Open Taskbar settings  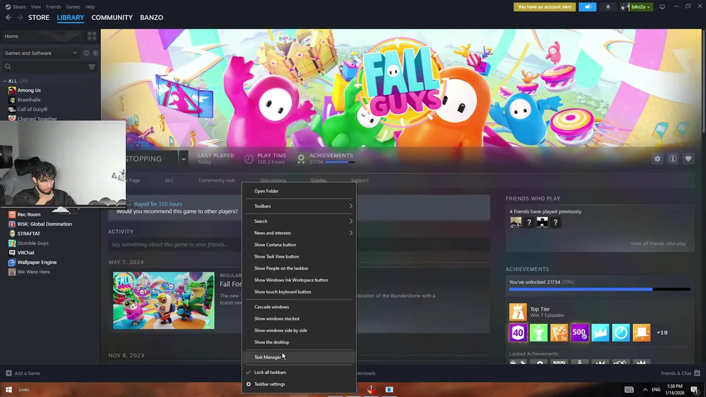coord(299,384)
